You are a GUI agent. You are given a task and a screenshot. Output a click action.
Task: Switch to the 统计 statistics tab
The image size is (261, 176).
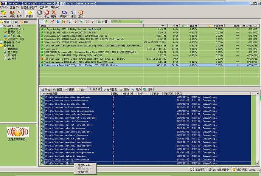pos(148,90)
